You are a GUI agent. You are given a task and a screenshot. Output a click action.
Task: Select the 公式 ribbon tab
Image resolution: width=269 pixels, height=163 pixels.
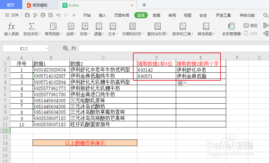pos(141,15)
